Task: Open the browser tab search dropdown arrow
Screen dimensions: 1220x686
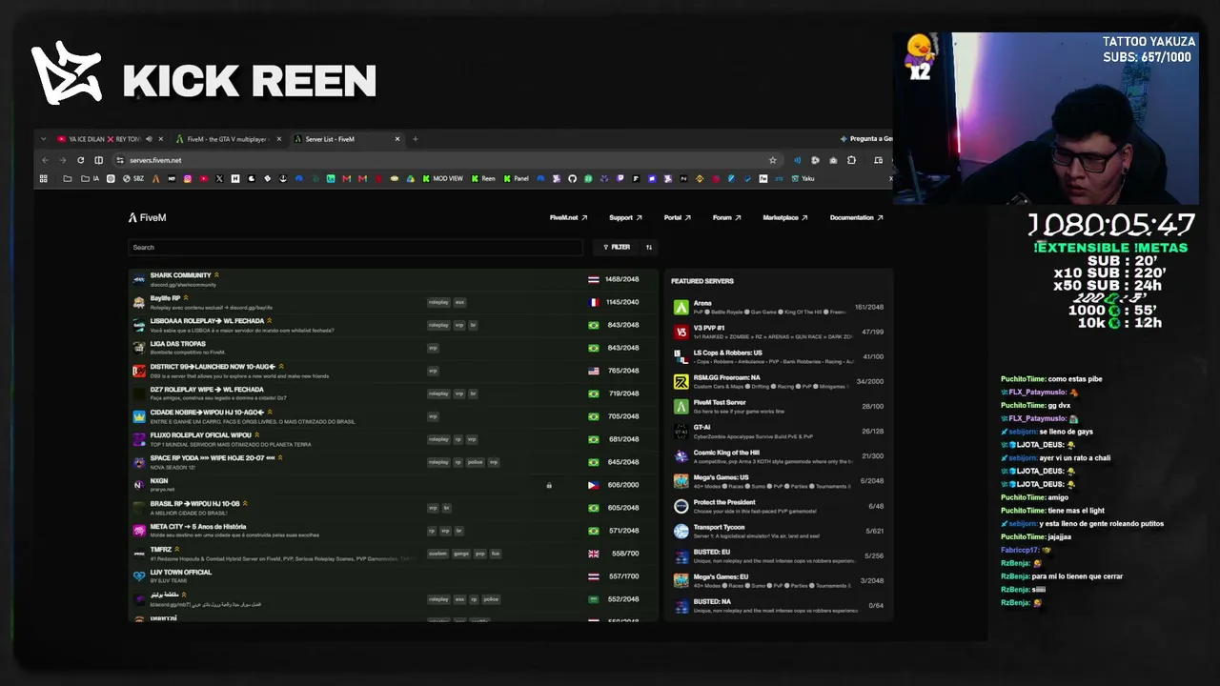Action: coord(43,139)
